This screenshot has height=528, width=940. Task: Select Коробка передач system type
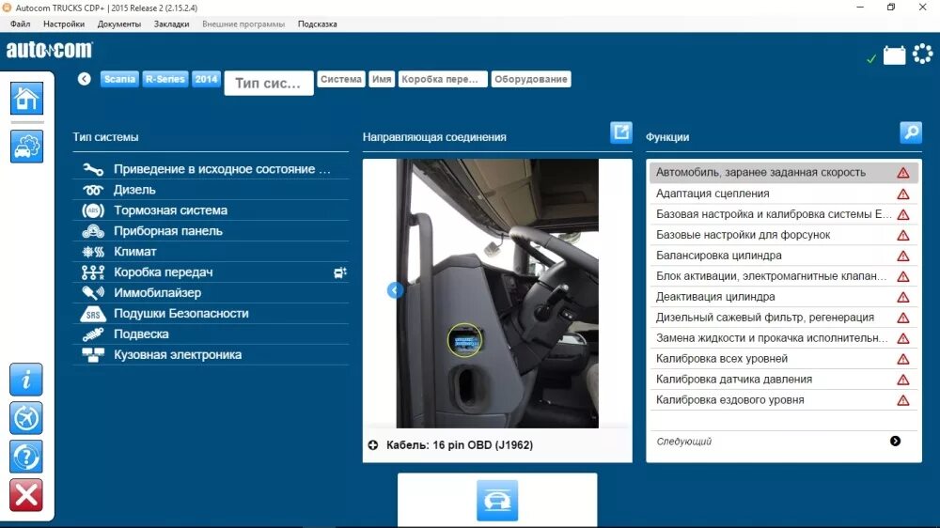pyautogui.click(x=211, y=272)
